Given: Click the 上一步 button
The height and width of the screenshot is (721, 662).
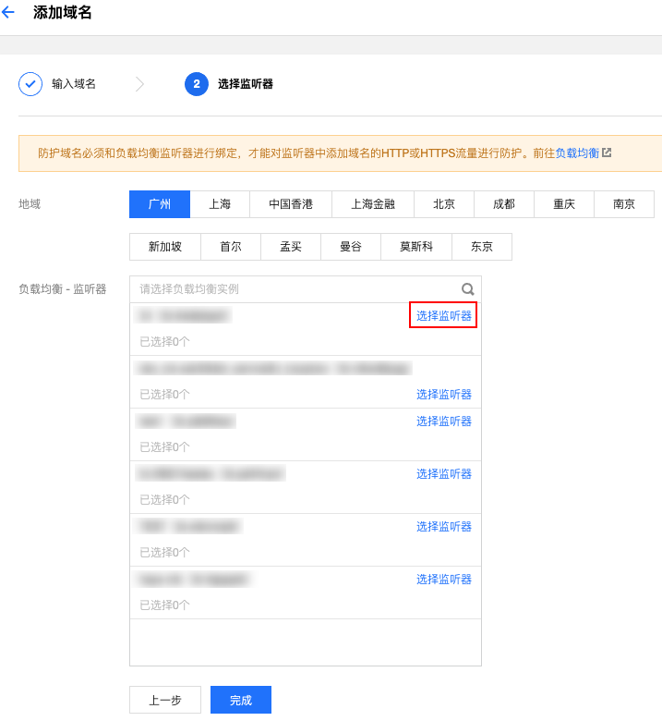Looking at the screenshot, I should [165, 700].
